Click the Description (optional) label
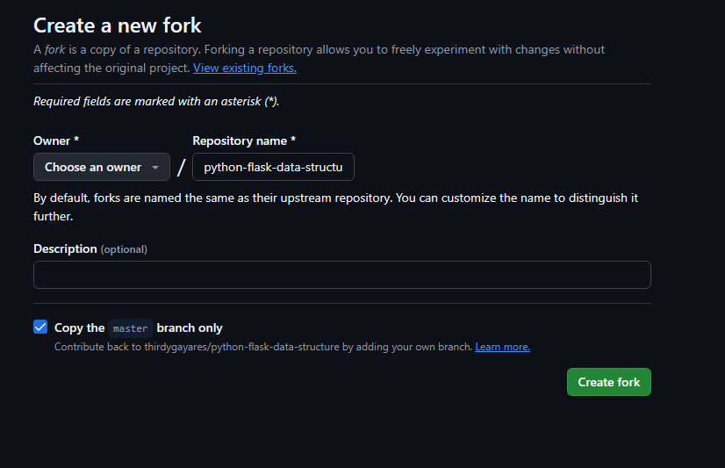This screenshot has height=468, width=725. (90, 248)
